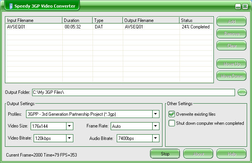The image size is (252, 163).
Task: Click the Current Frame=2000 status text
Action: coord(42,155)
